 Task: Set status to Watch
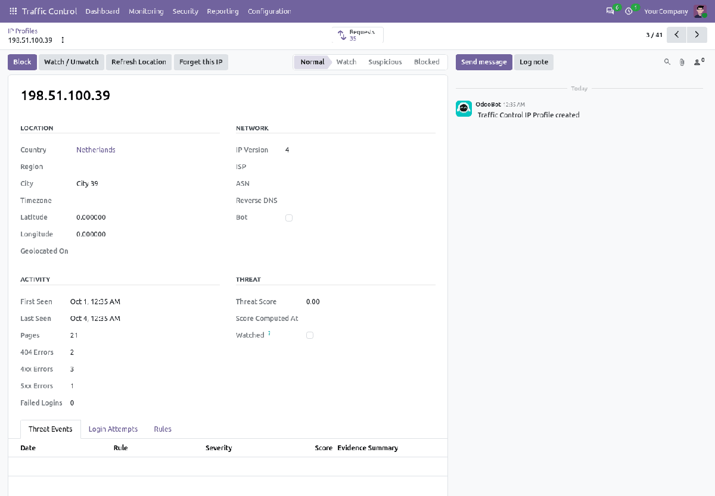click(x=346, y=62)
